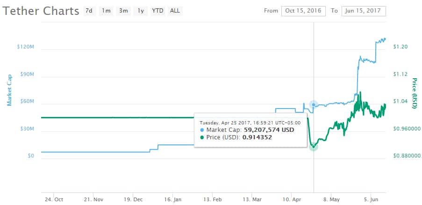Click the Market Cap axis title

9,89
